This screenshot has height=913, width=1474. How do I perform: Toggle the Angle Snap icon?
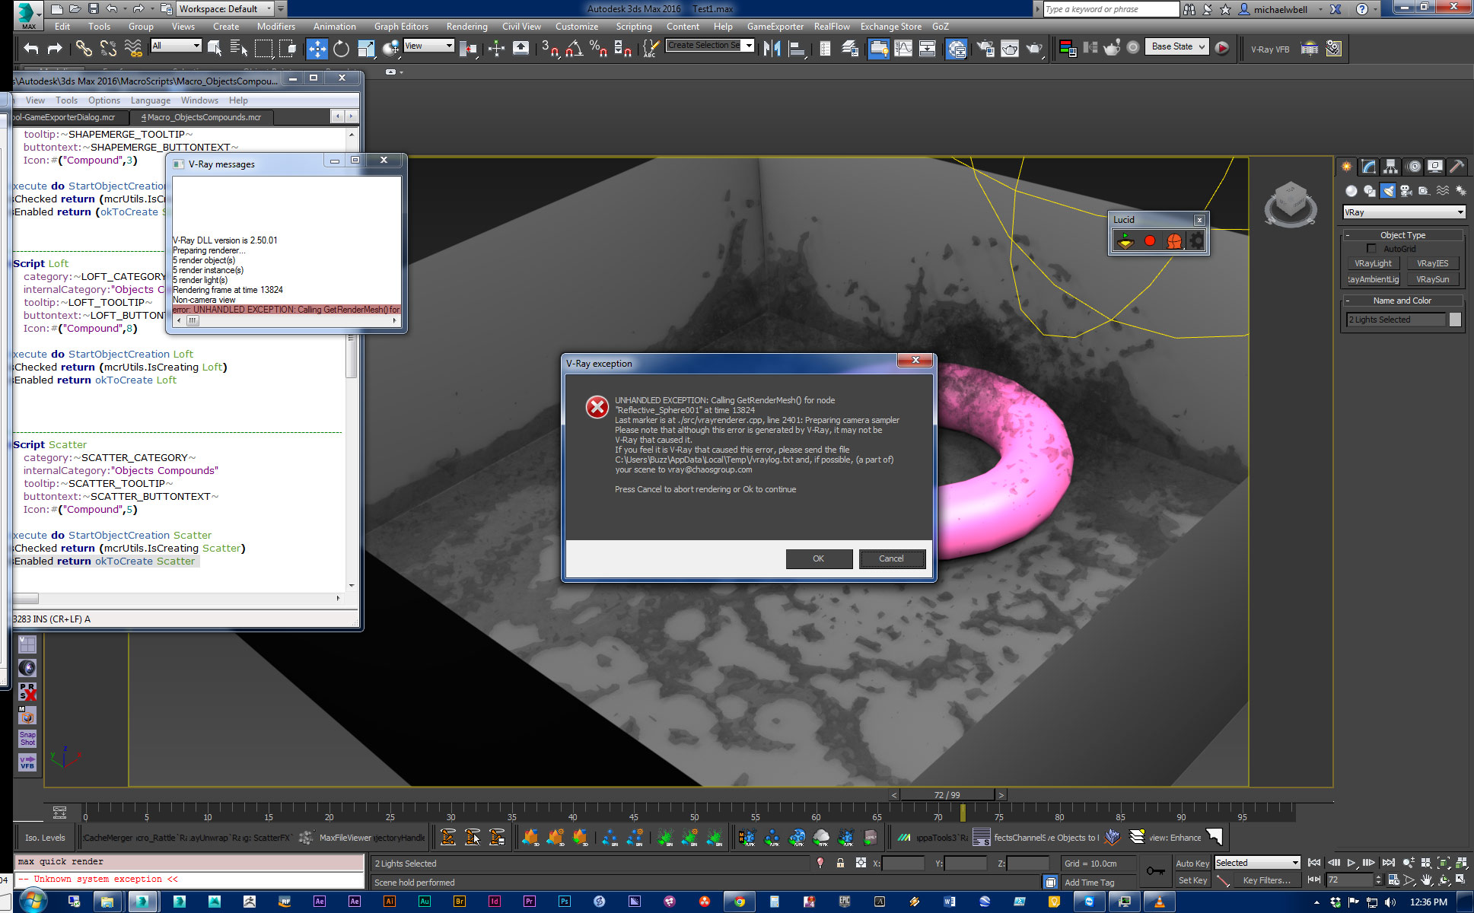pos(575,49)
